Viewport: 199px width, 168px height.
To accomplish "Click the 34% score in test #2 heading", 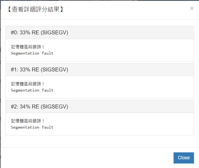I will point(25,107).
